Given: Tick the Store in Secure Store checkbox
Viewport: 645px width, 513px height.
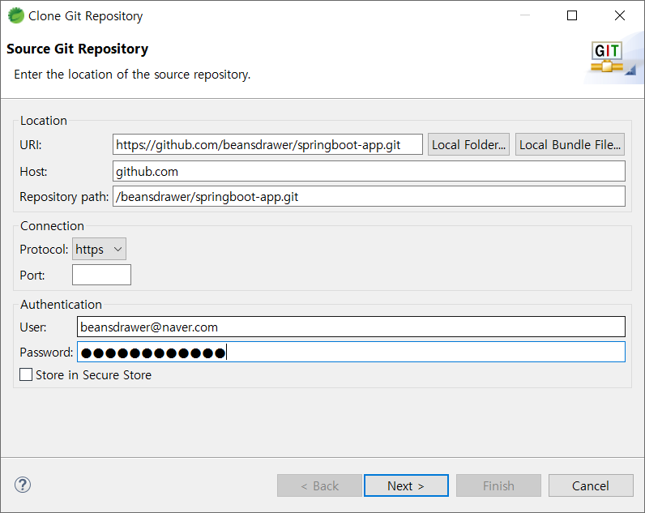Looking at the screenshot, I should (x=26, y=374).
